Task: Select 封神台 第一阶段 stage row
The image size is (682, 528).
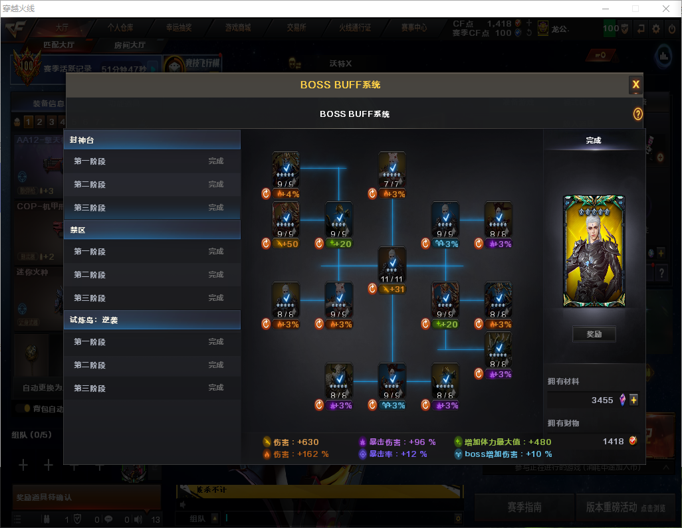Action: click(152, 161)
